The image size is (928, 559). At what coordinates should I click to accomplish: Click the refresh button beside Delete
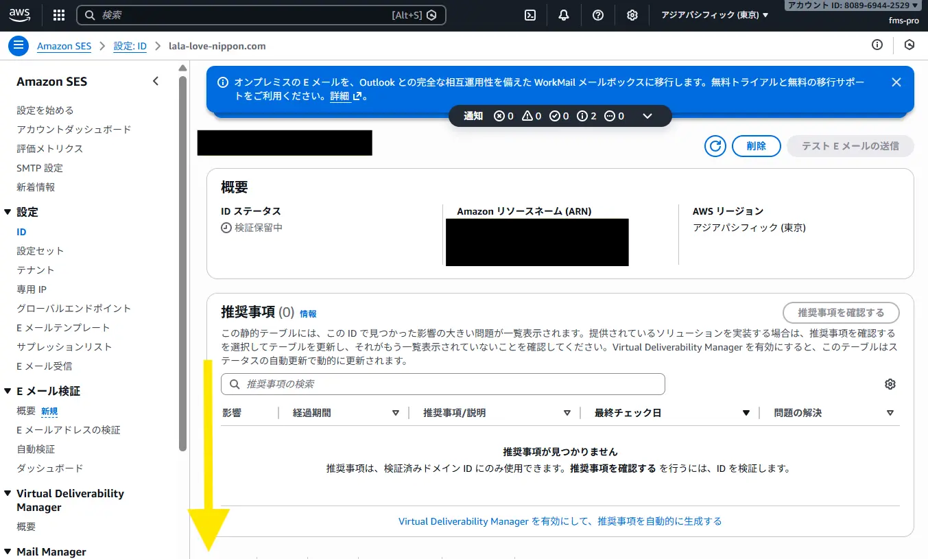click(715, 146)
